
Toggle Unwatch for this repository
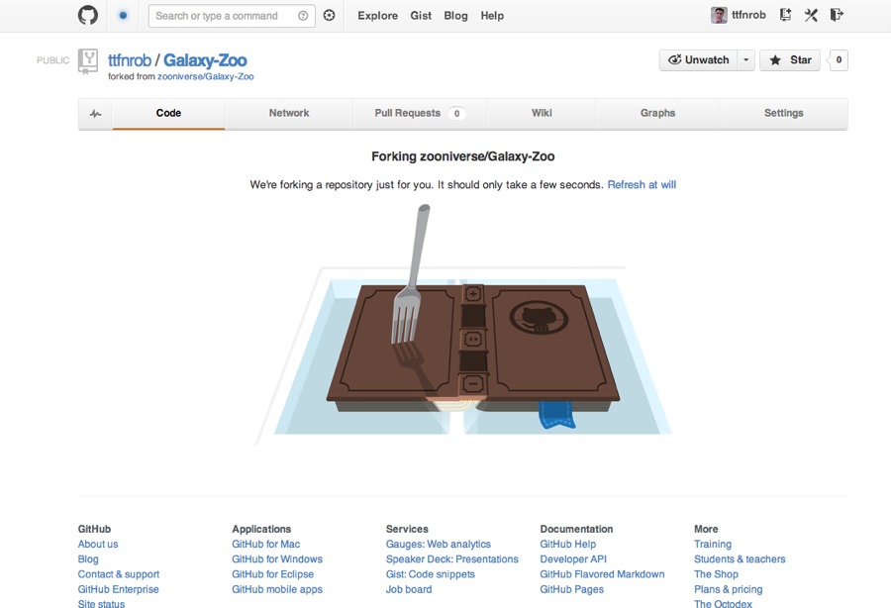698,60
